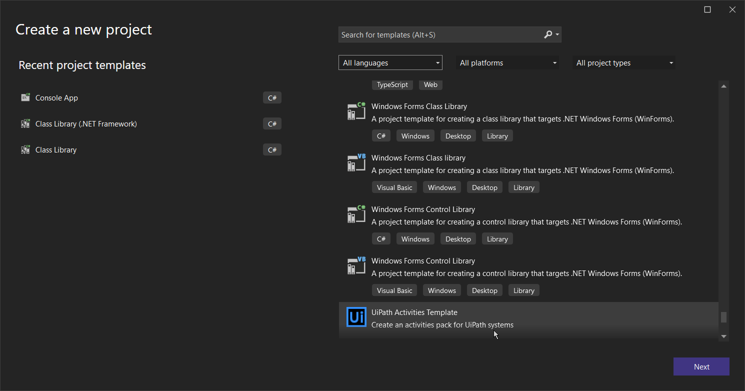Click the template search field

coord(440,34)
